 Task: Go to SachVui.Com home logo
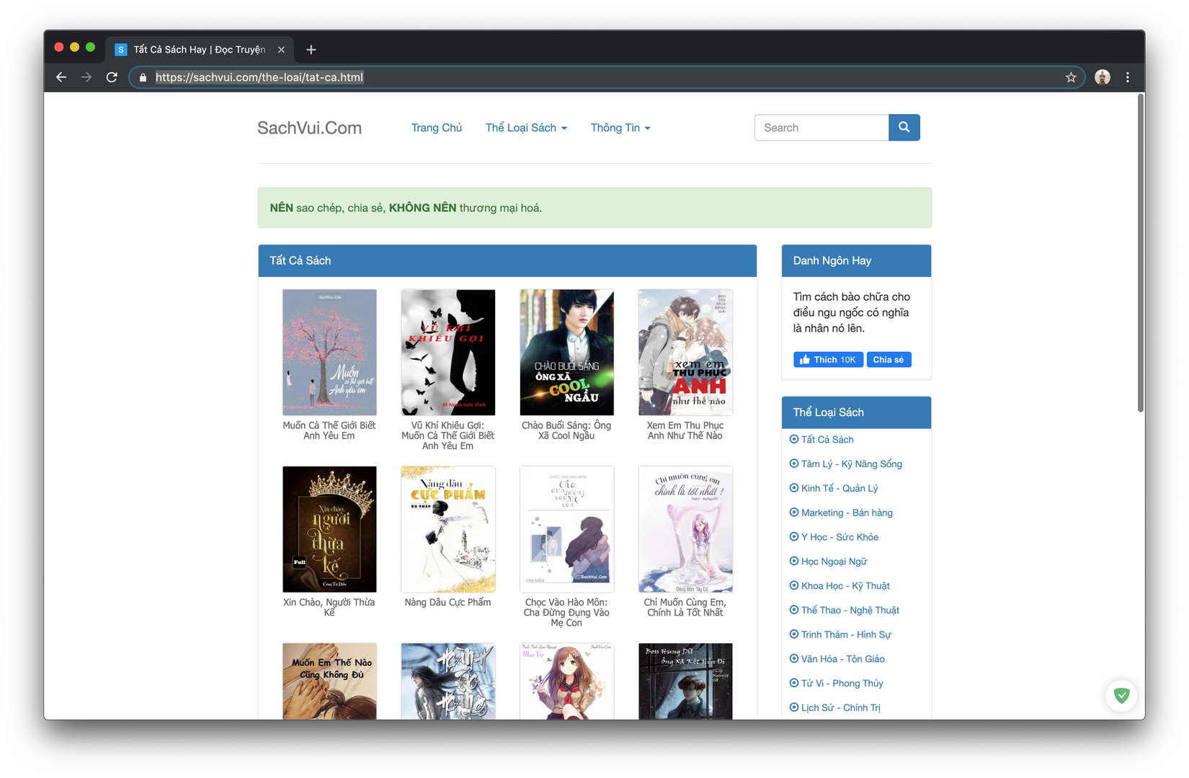pos(310,128)
